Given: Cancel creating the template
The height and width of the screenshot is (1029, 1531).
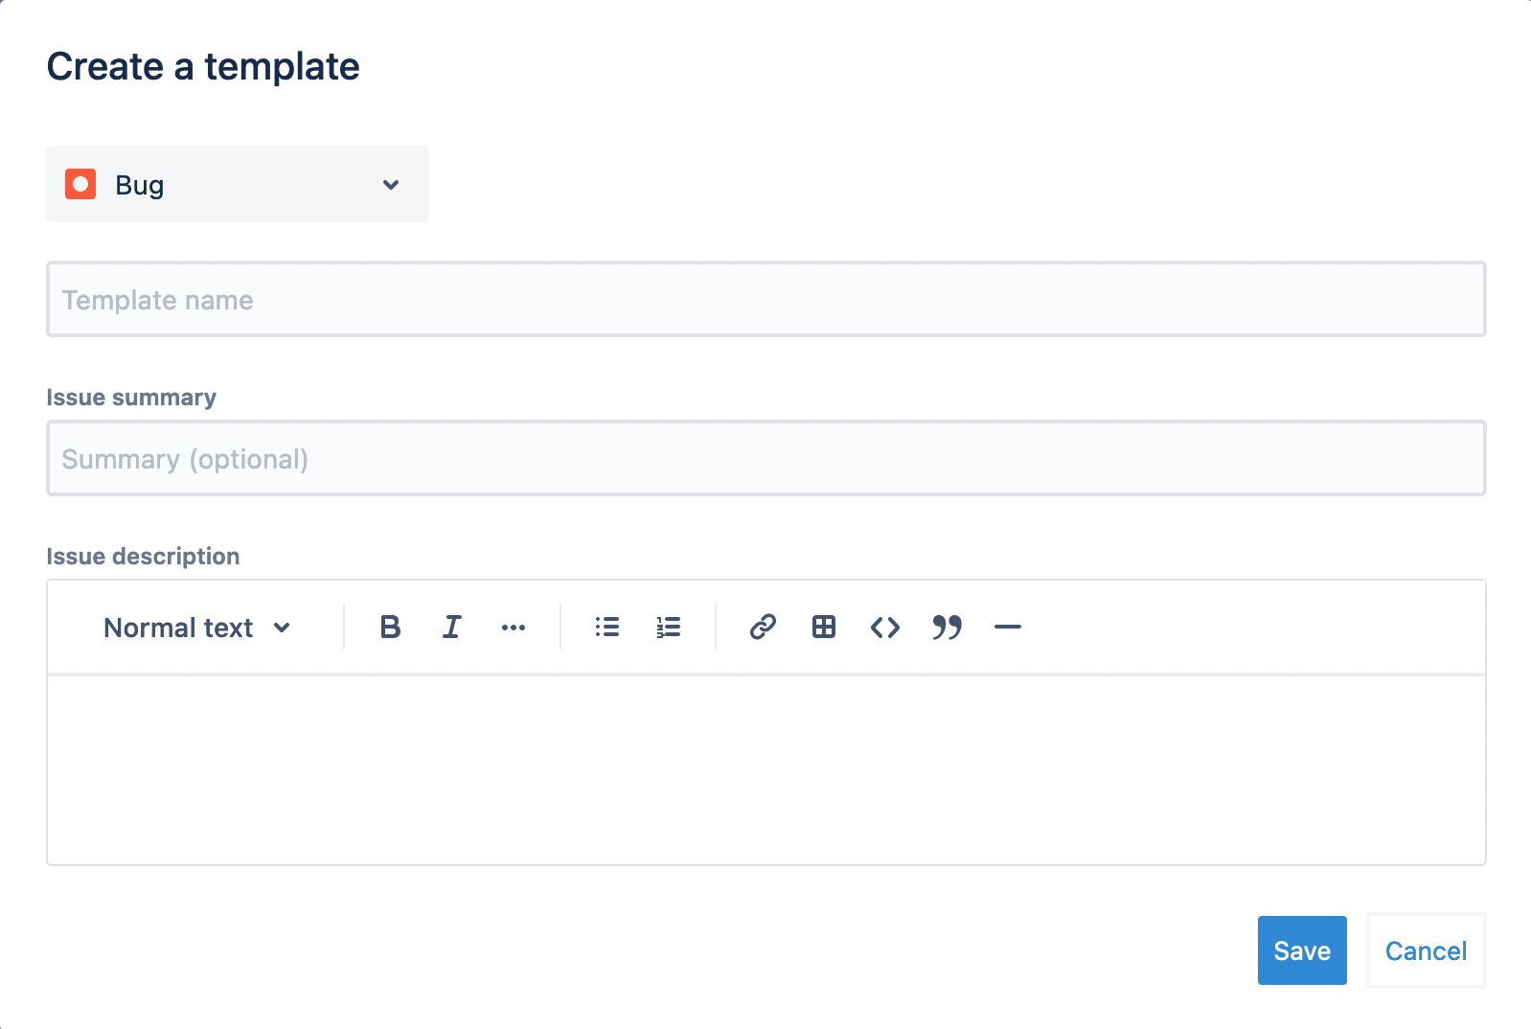Looking at the screenshot, I should (1426, 950).
